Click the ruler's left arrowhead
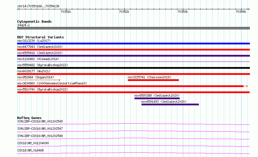Image resolution: width=258 pixels, height=157 pixels. 18,9
